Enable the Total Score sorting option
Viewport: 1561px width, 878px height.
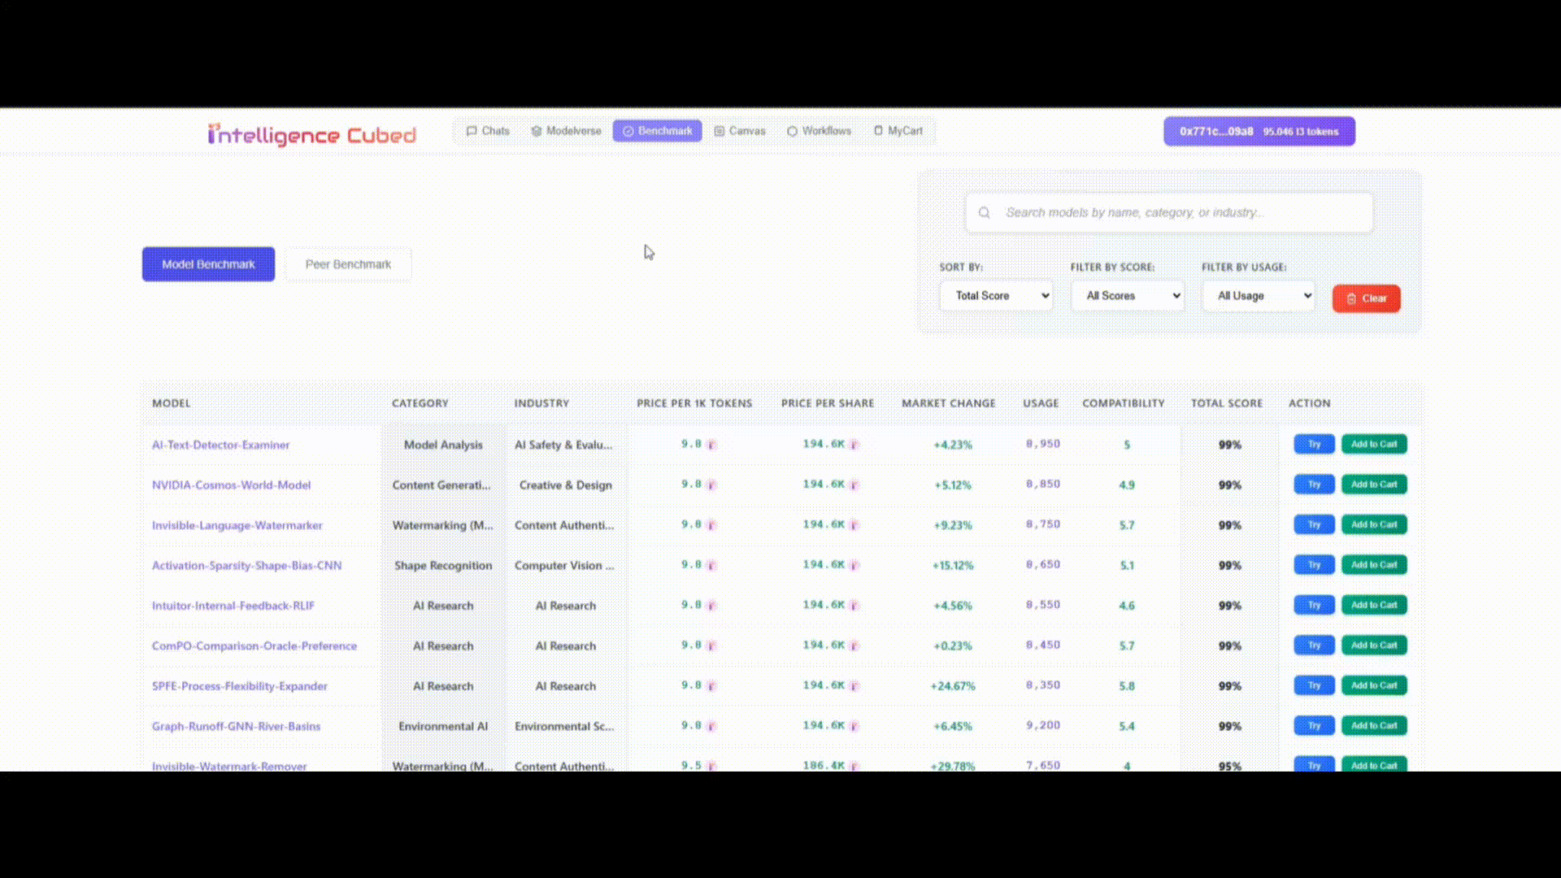coord(996,295)
